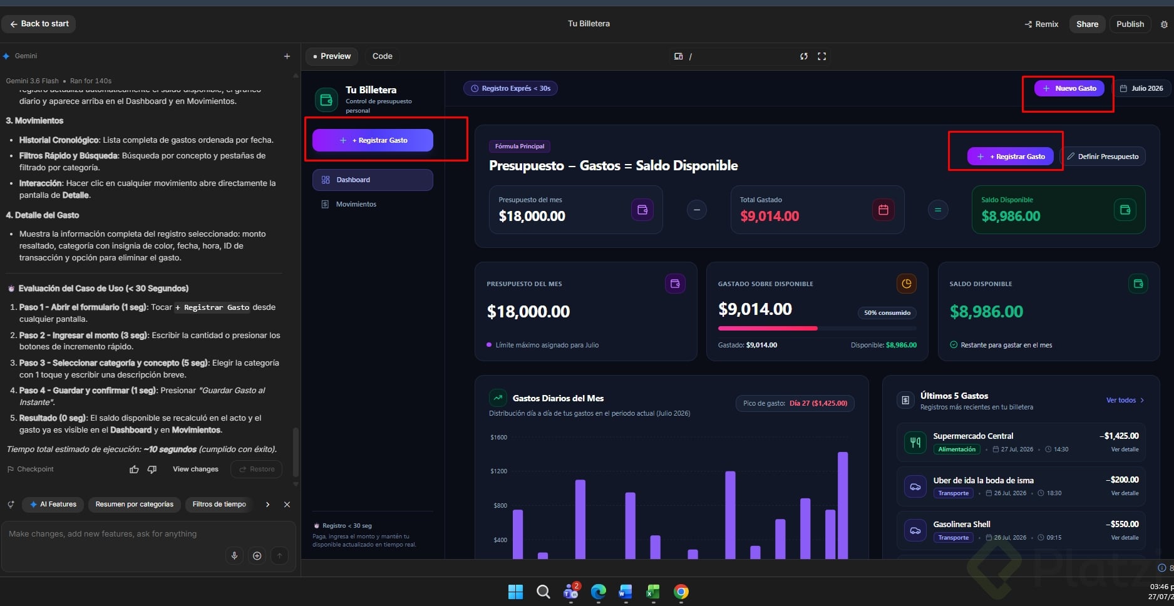Publish the app

1130,24
